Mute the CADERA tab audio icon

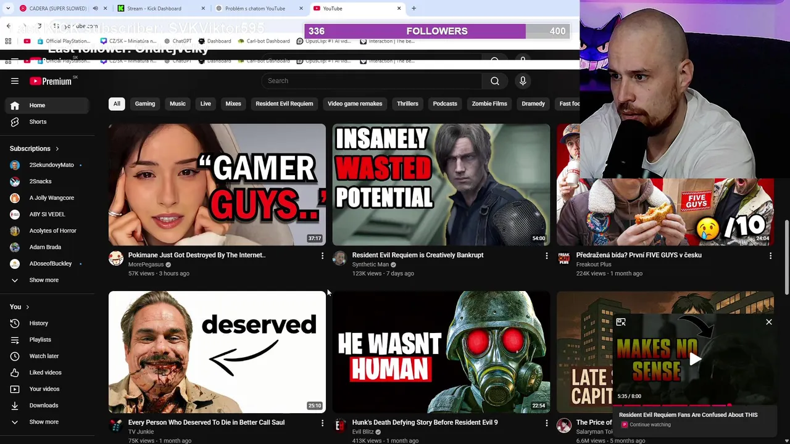pos(95,9)
